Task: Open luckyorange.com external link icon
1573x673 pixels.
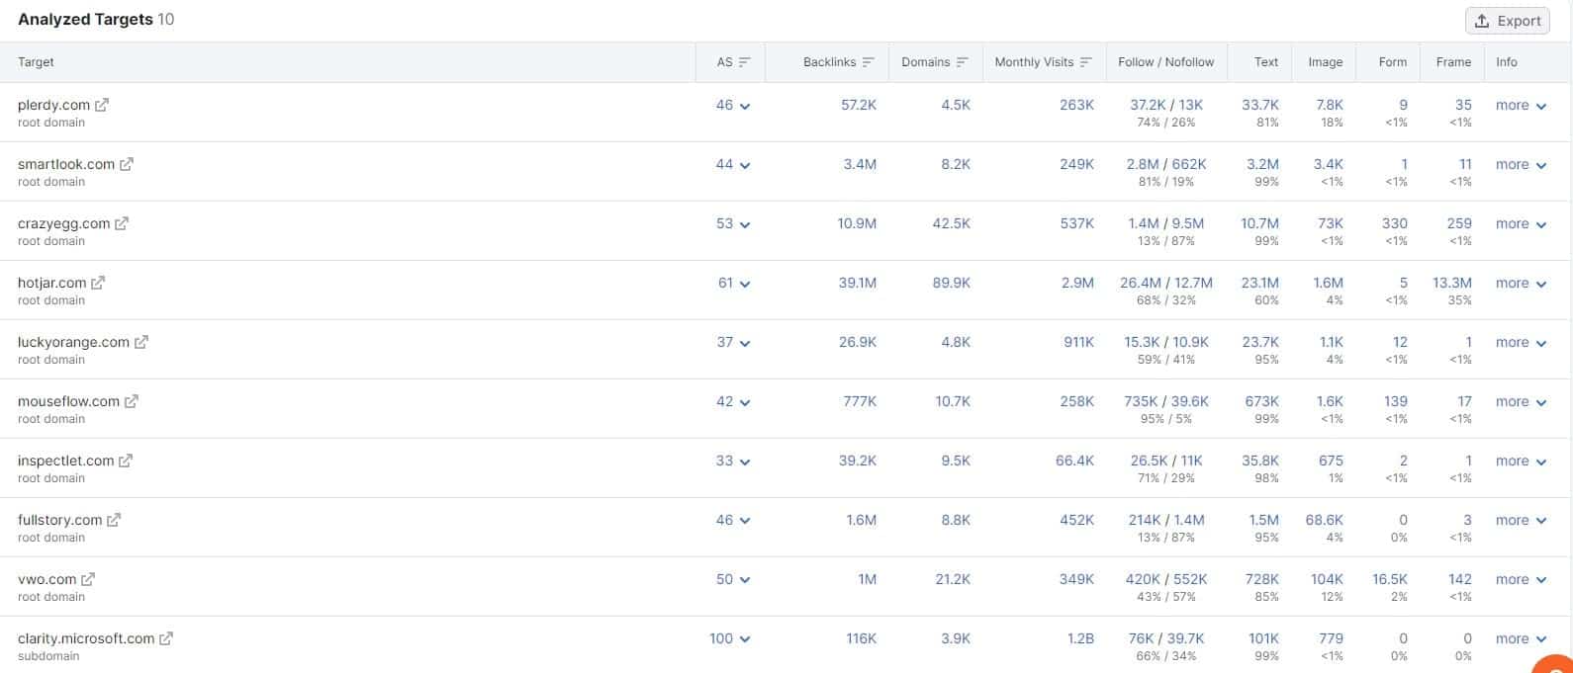Action: (141, 342)
